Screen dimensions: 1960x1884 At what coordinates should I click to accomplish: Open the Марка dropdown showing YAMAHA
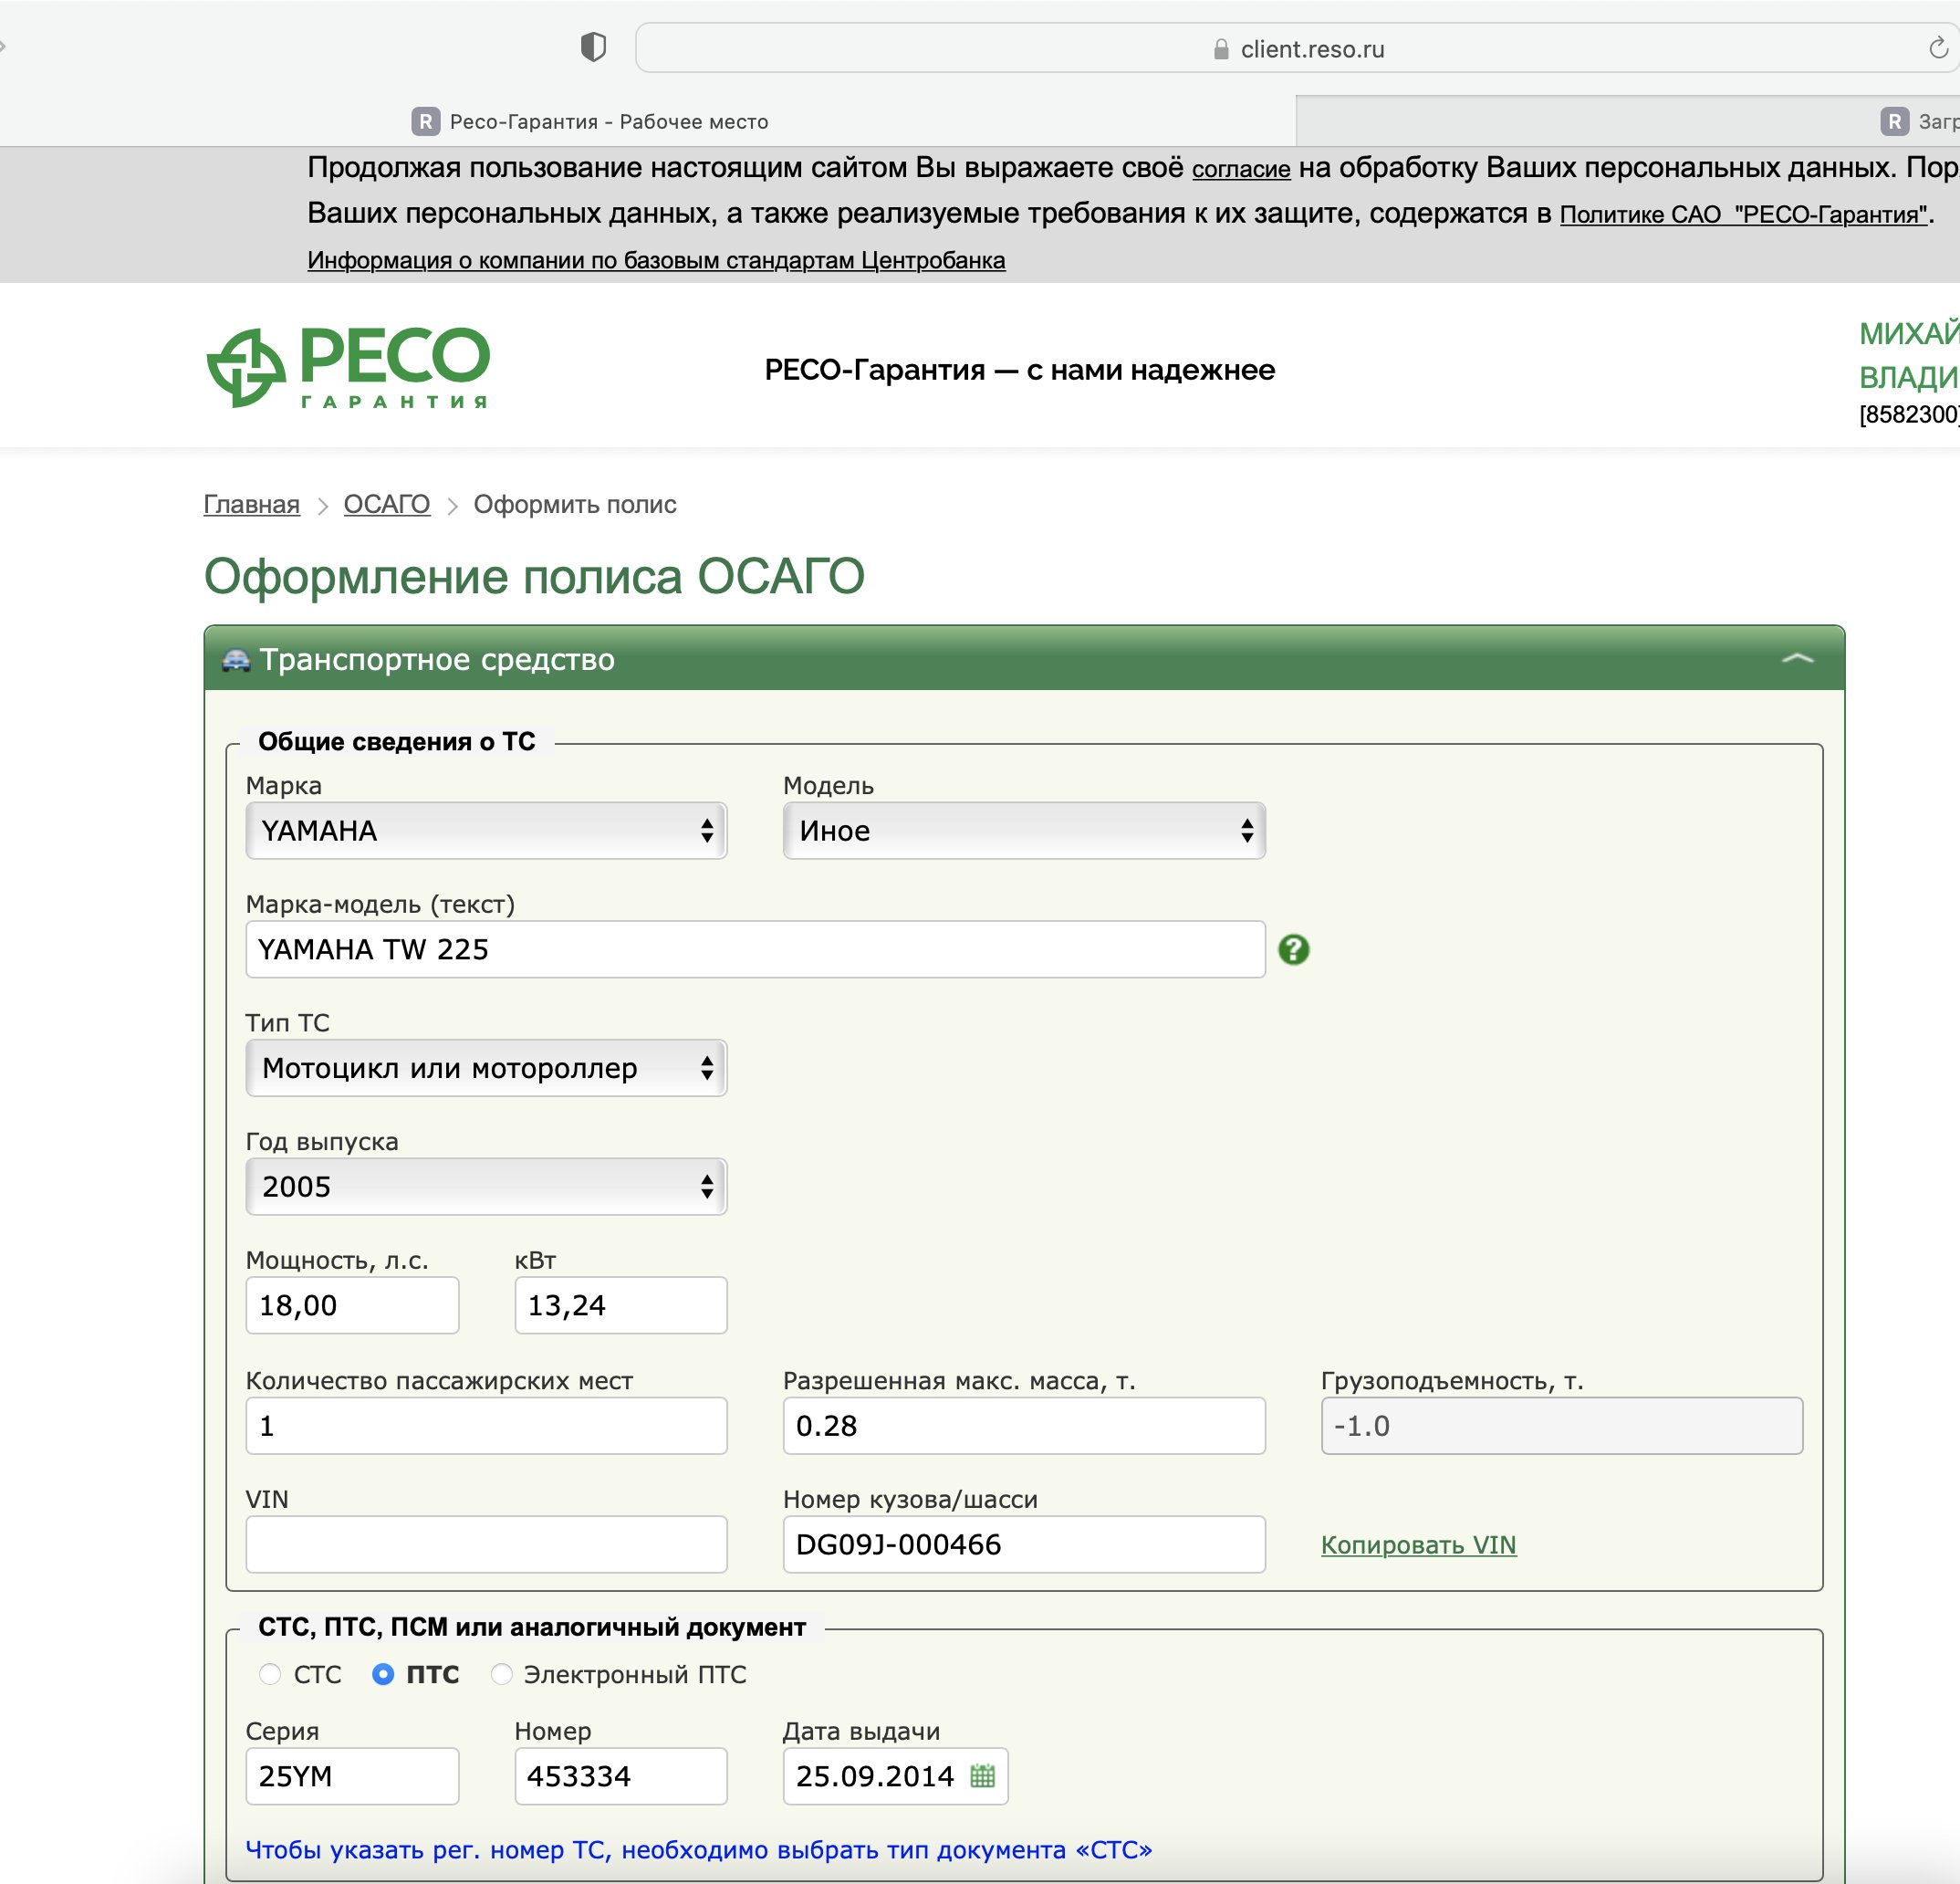click(486, 831)
